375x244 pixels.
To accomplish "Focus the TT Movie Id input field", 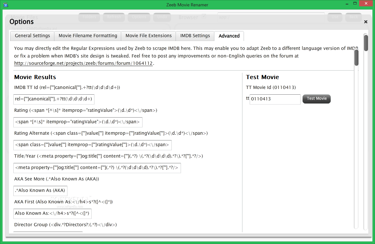I will [x=275, y=99].
